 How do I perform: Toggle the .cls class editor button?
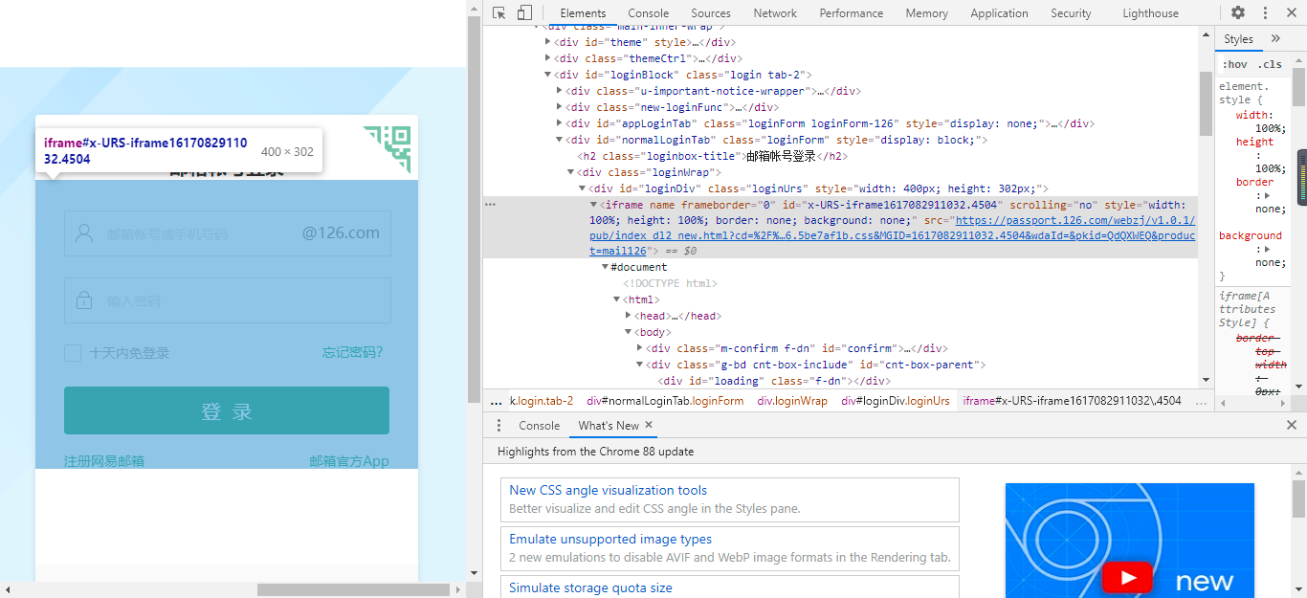[1270, 64]
